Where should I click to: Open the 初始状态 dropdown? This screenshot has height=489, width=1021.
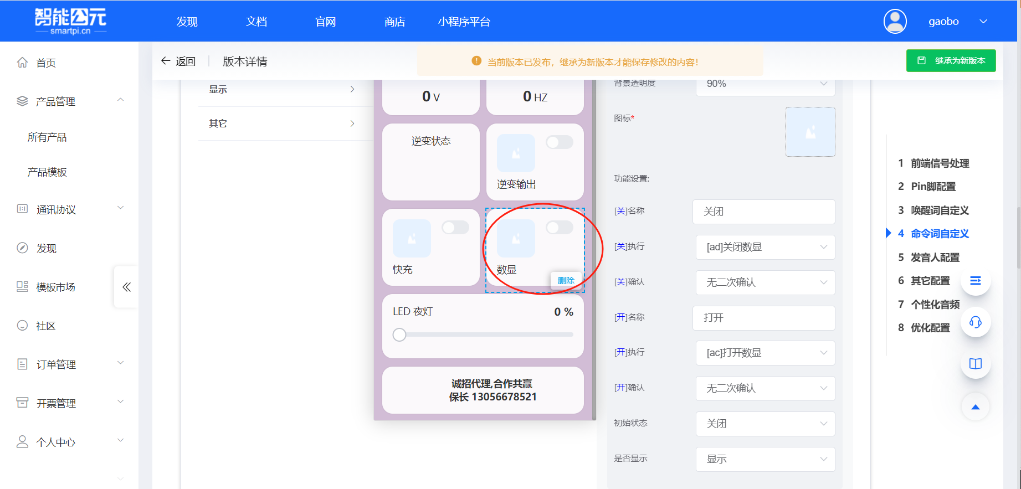(766, 424)
